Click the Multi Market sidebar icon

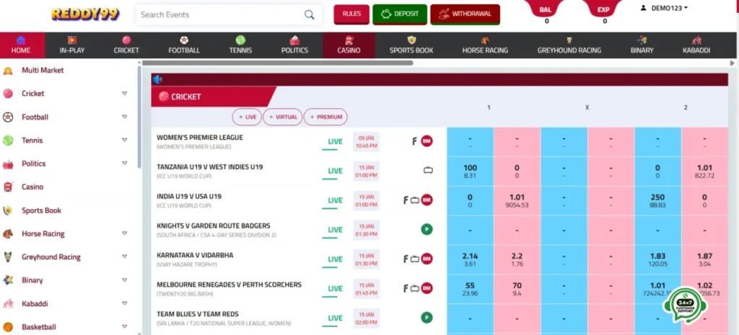click(8, 71)
